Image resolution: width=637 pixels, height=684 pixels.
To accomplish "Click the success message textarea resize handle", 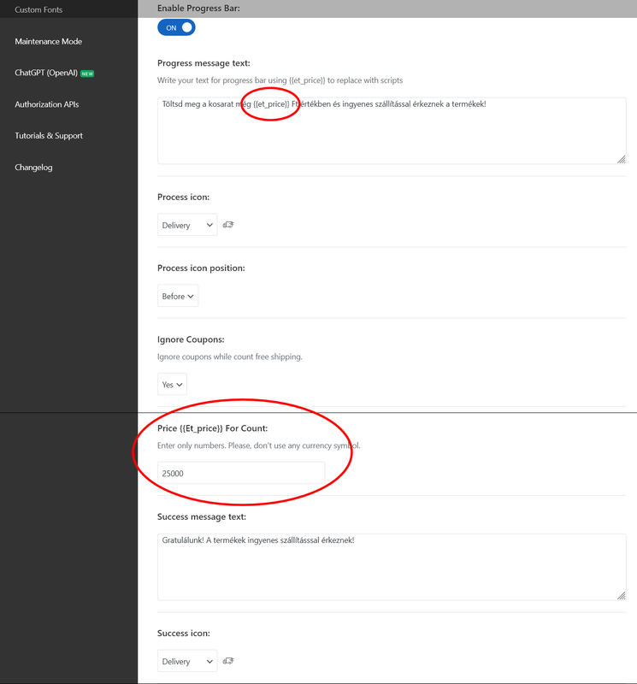I will click(x=622, y=595).
